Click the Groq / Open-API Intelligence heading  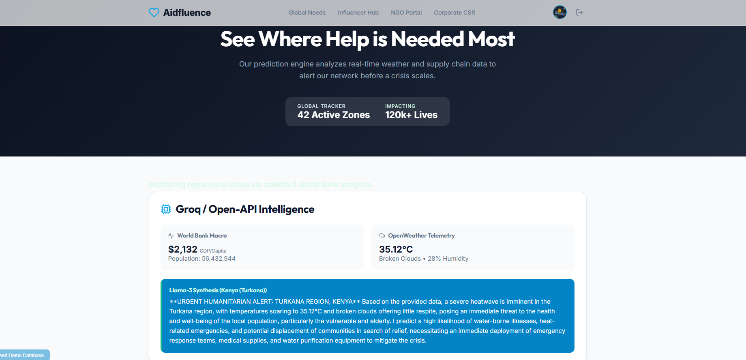click(x=245, y=209)
